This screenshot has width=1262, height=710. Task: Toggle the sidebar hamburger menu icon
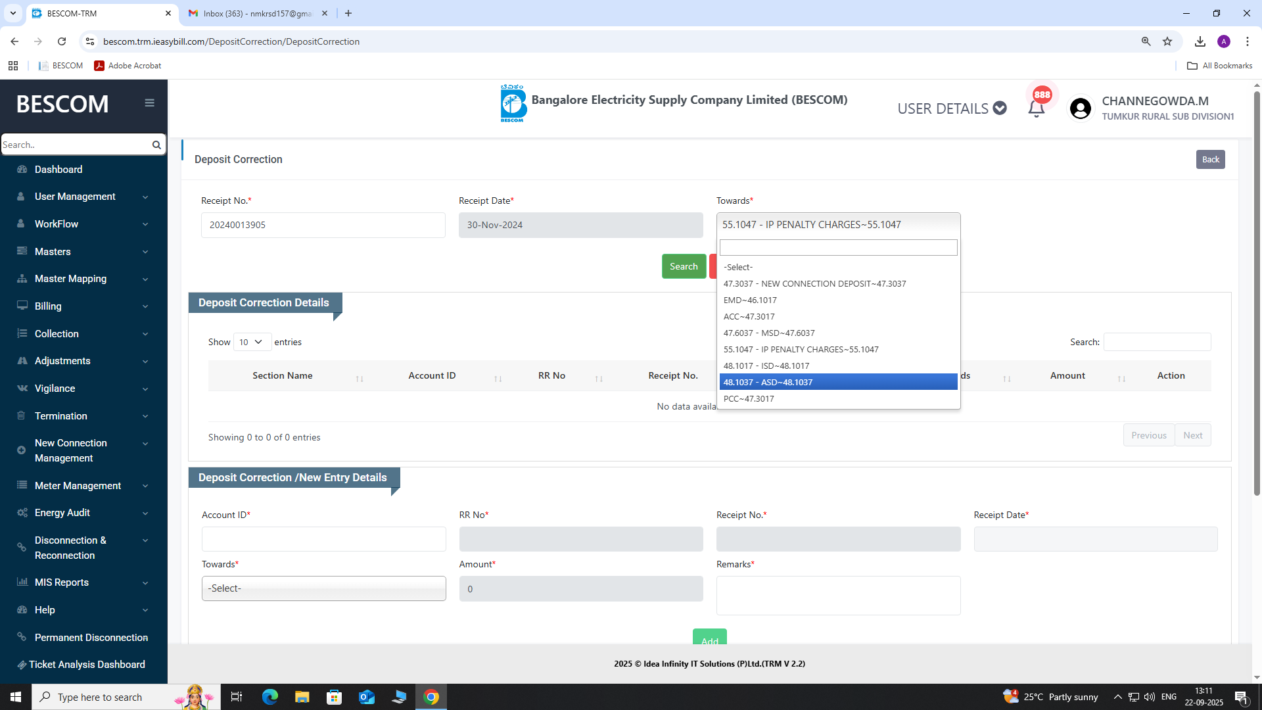click(150, 103)
